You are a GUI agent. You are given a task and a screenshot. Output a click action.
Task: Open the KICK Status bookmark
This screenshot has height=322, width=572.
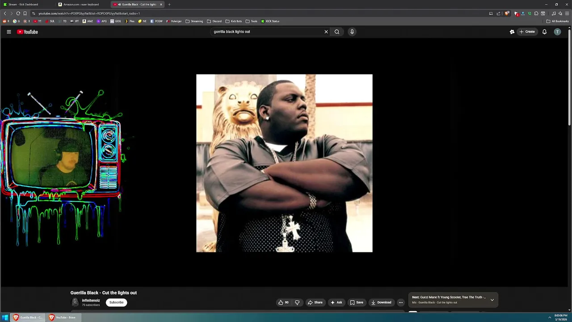pos(270,21)
